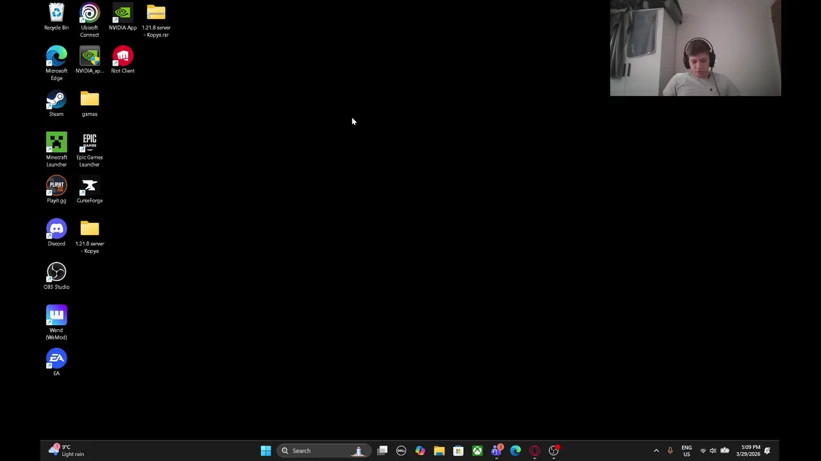The width and height of the screenshot is (821, 461).
Task: Launch Copilot from the taskbar
Action: (420, 451)
